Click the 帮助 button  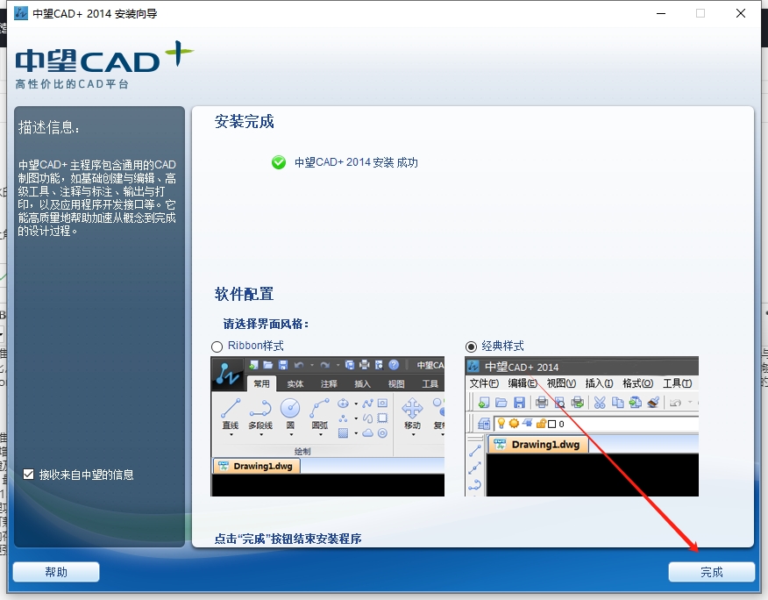[56, 572]
